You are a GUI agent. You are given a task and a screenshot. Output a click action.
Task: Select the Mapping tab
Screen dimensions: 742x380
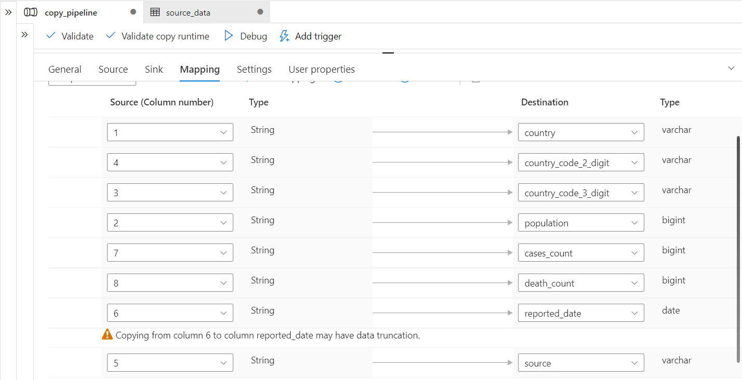coord(200,69)
